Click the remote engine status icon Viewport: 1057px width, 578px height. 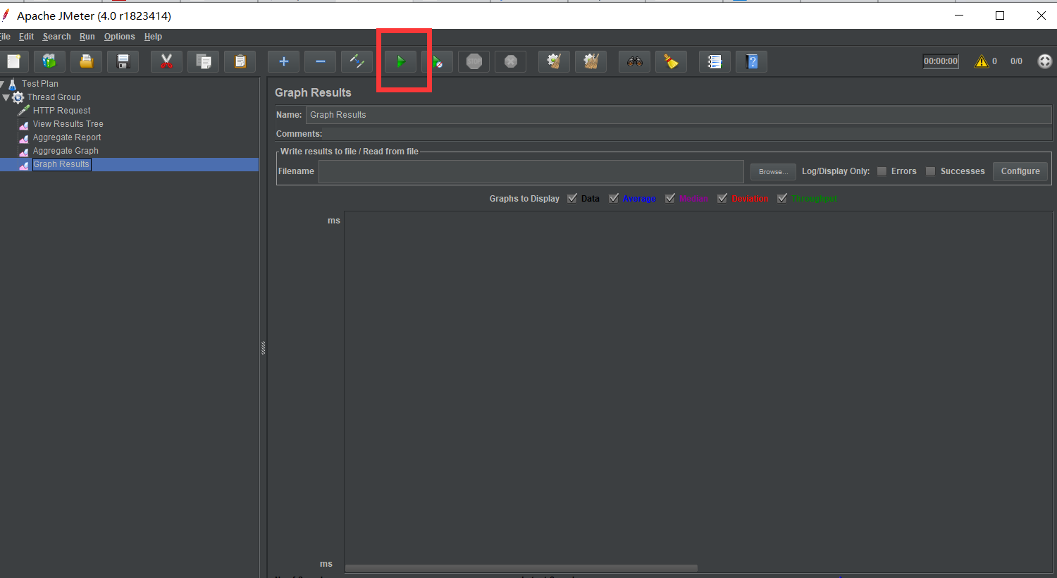1045,61
